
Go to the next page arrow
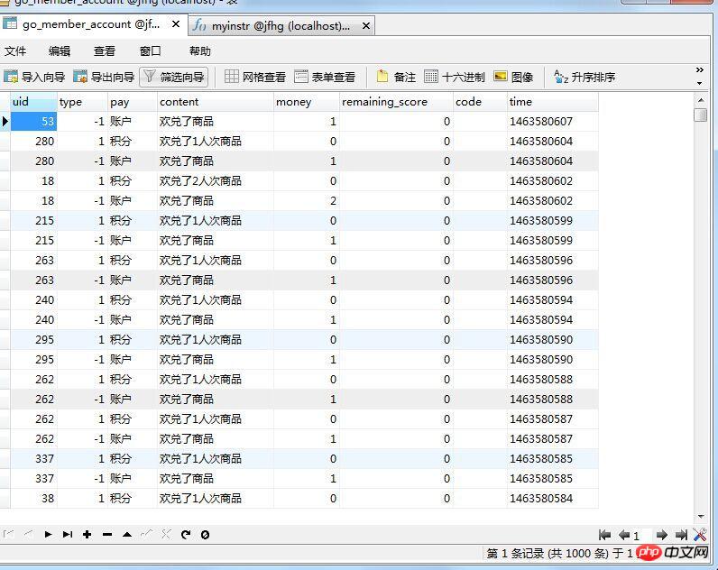coord(661,535)
